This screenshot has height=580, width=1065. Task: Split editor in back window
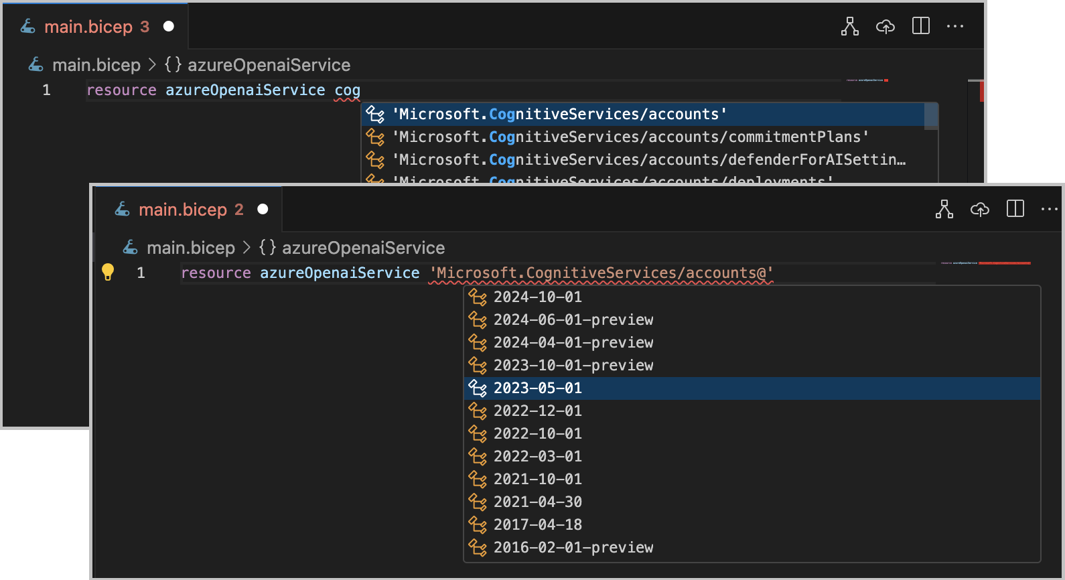[921, 26]
